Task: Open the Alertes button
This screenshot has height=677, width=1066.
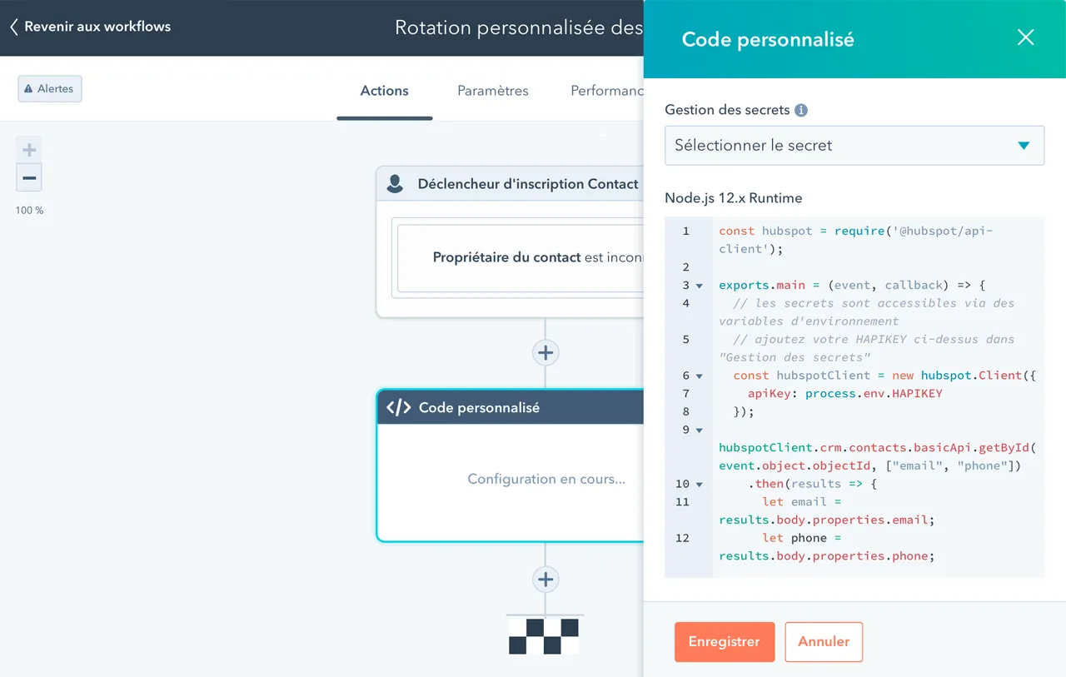Action: tap(50, 89)
